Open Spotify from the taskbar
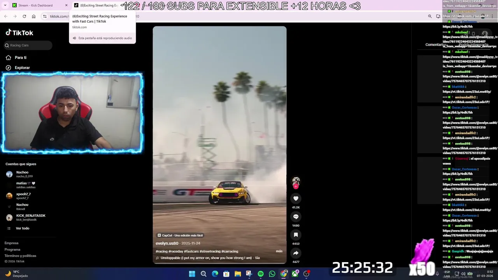 [x=261, y=274]
